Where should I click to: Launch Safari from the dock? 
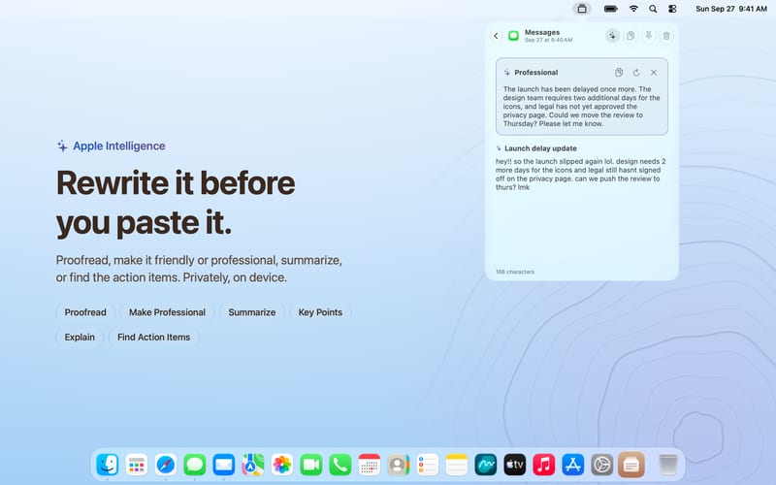166,465
